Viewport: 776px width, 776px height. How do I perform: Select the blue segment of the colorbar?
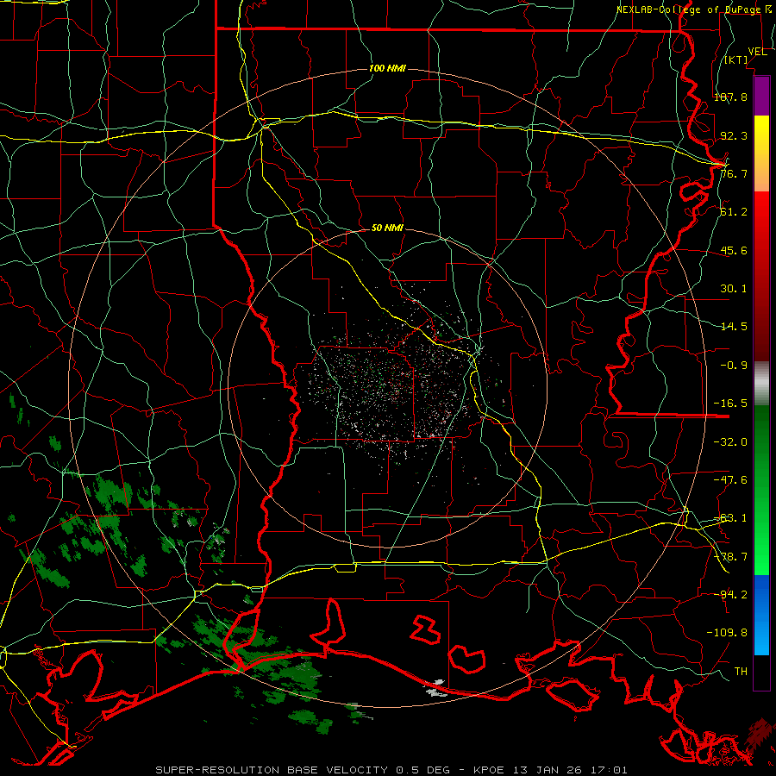(x=761, y=615)
